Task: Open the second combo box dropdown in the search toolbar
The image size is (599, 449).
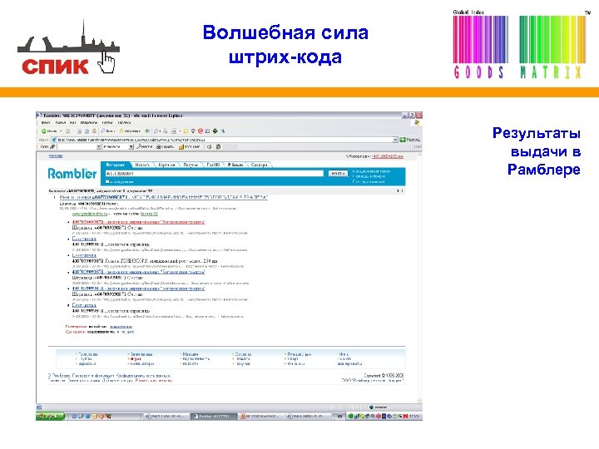Action: 131,146
